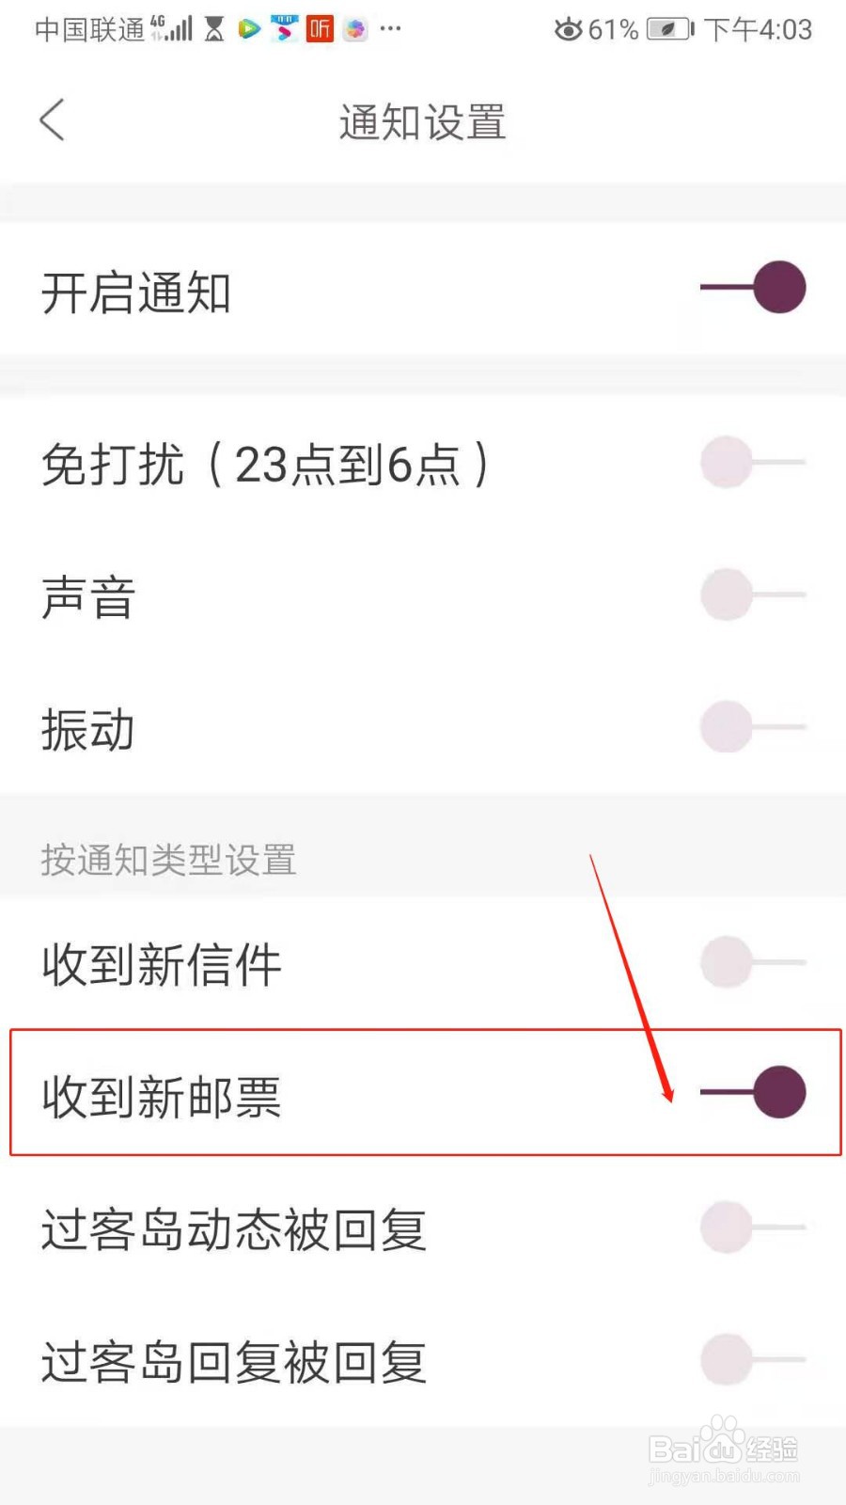Enable the 声音 switch
The image size is (846, 1505).
[x=753, y=594]
